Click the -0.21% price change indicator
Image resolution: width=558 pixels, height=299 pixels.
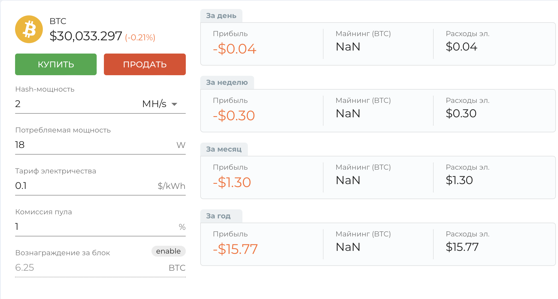tap(140, 38)
